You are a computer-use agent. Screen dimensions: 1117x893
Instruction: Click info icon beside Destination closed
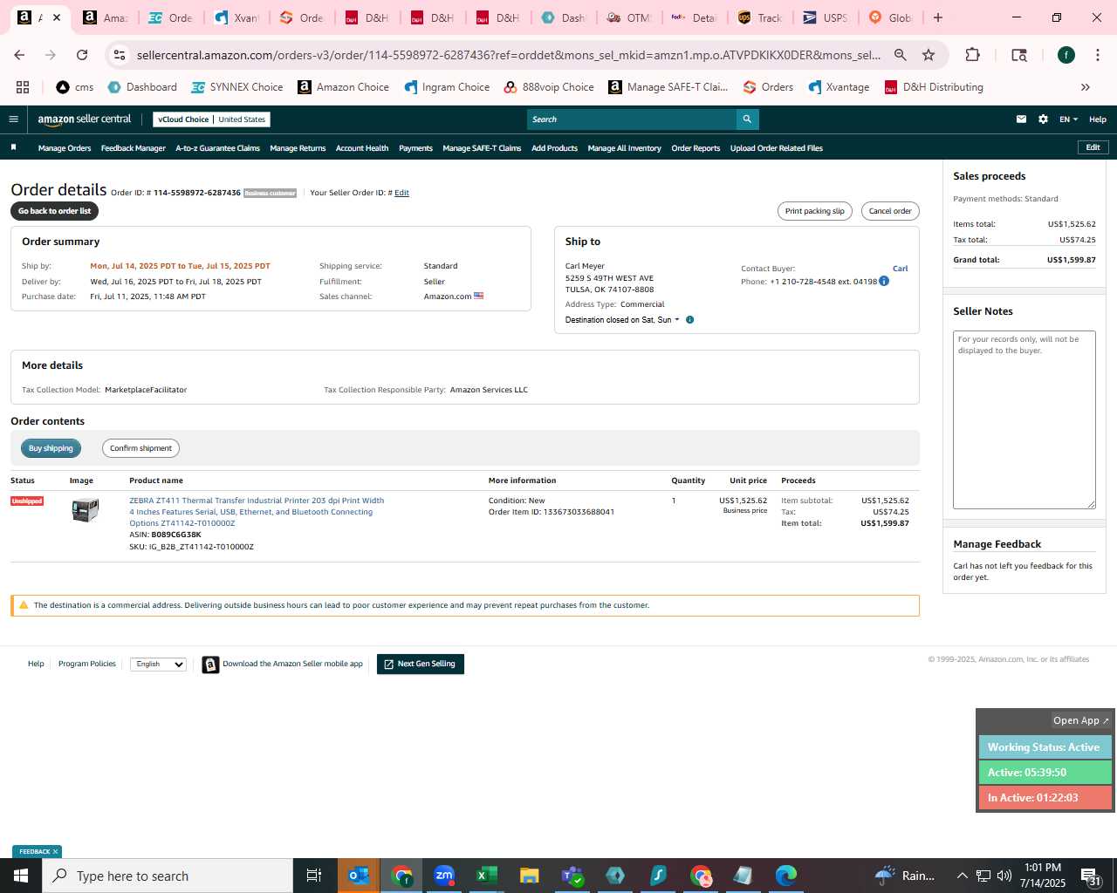(689, 320)
